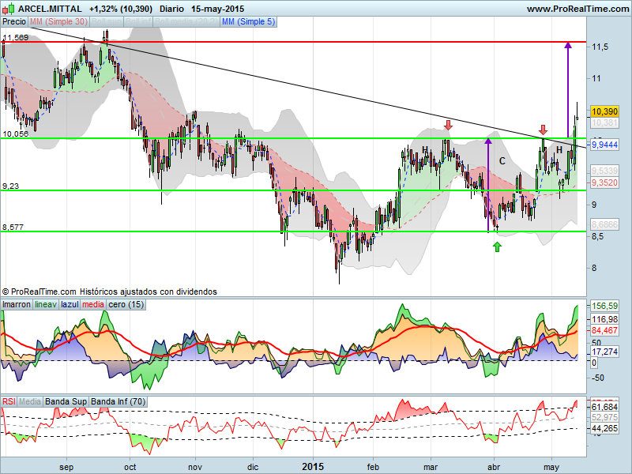The height and width of the screenshot is (474, 632).
Task: Click the nov month label on time axis
Action: coord(195,467)
